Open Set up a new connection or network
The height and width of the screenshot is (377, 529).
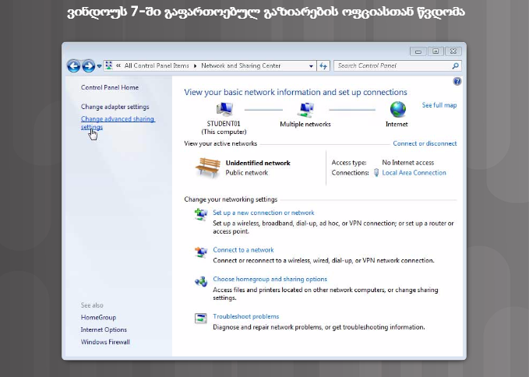263,213
